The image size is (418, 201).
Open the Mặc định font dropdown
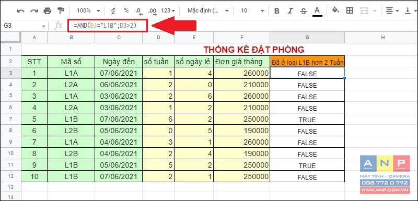(208, 10)
